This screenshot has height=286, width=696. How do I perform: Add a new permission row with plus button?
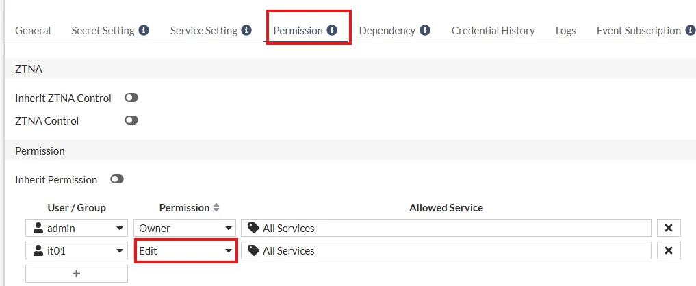tap(77, 274)
